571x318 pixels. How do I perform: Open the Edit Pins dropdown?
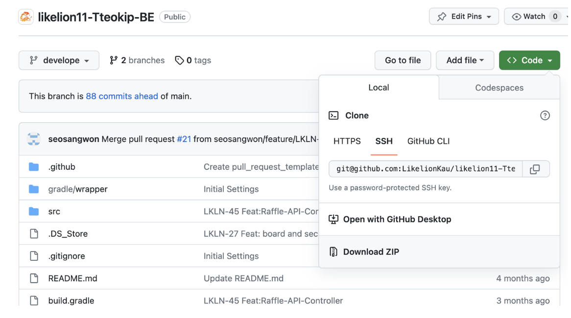point(464,16)
